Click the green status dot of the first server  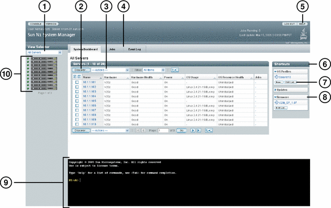click(x=28, y=58)
